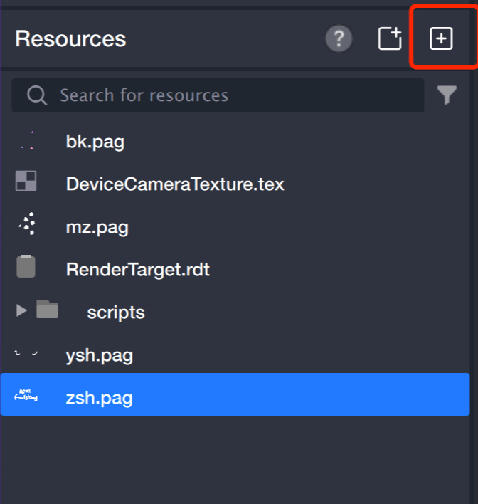Select the RenderTarget.rdt label

tap(137, 270)
